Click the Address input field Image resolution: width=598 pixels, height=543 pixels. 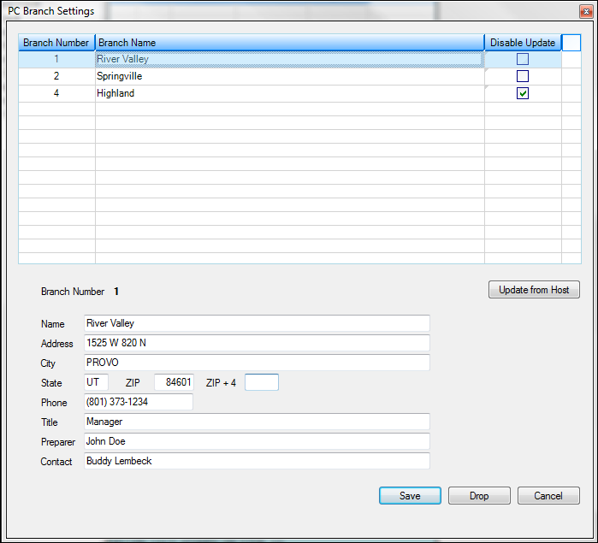[x=257, y=343]
